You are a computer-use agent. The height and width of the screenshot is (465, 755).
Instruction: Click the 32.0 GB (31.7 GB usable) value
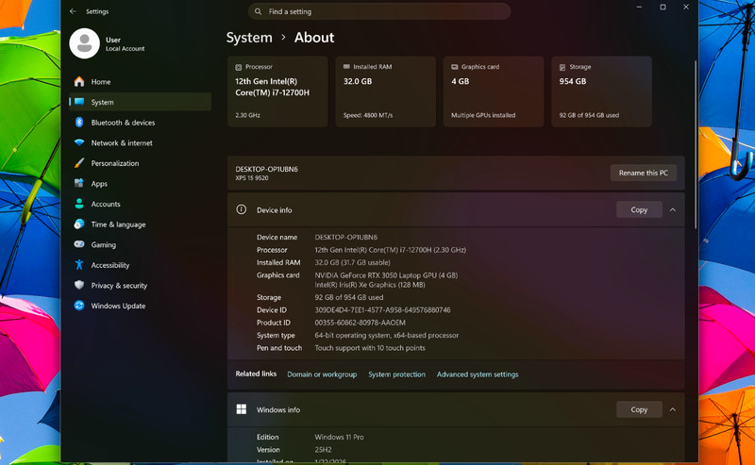tap(352, 262)
